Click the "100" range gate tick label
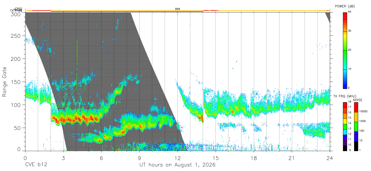371x171 pixels. tap(16, 105)
